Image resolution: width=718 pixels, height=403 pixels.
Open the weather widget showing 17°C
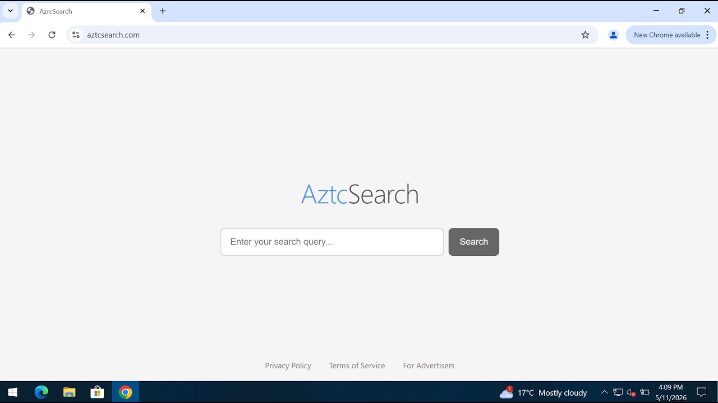[x=543, y=392]
